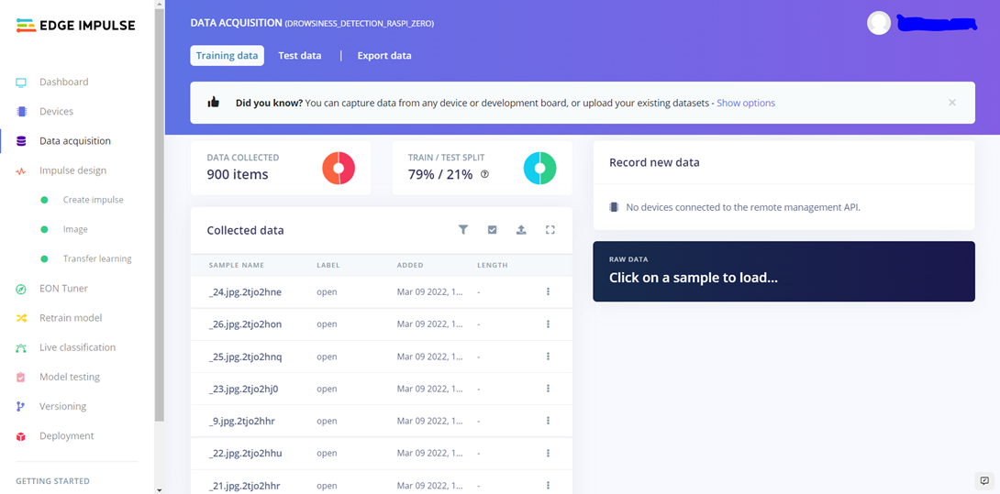
Task: Open Live classification in sidebar
Action: click(x=77, y=347)
